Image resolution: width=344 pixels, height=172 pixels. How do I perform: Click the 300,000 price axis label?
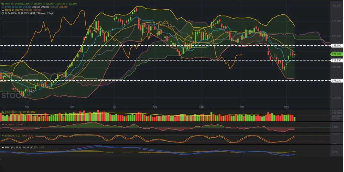click(x=336, y=6)
